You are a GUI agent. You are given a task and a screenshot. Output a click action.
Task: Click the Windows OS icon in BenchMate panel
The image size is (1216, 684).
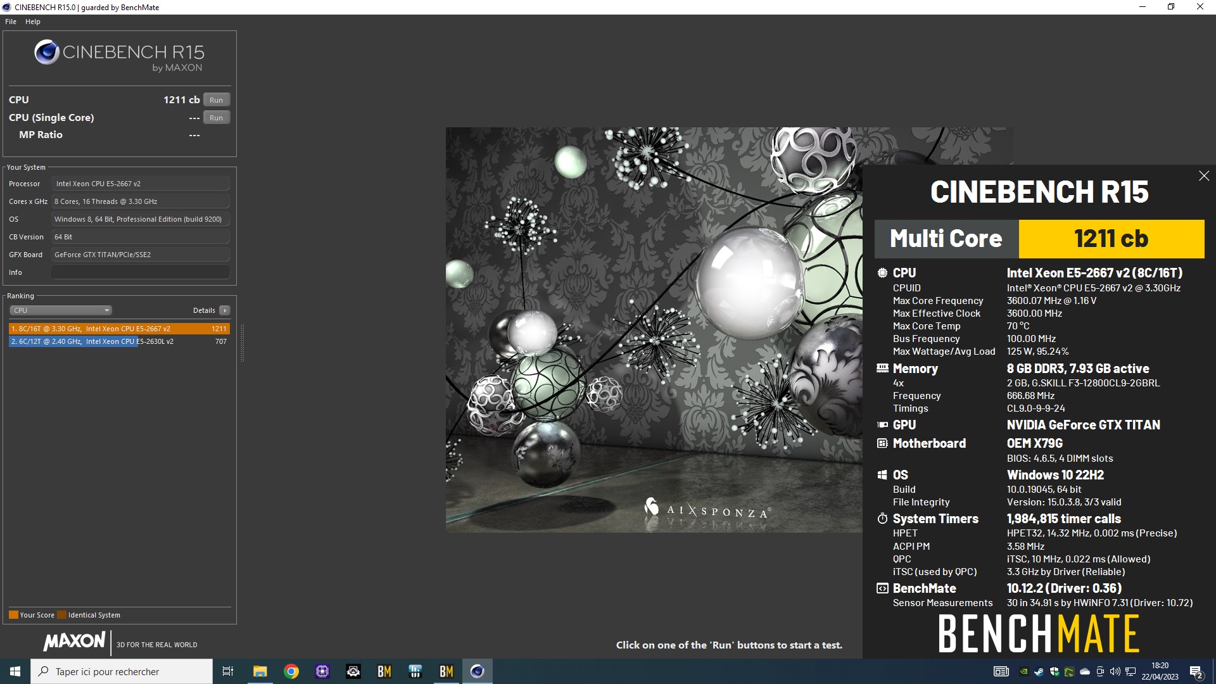[x=882, y=475]
